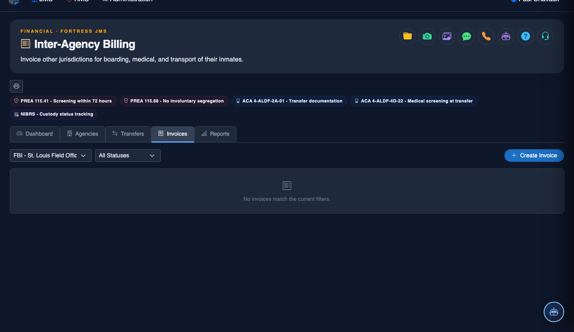The width and height of the screenshot is (574, 332).
Task: Click the green camera icon
Action: point(427,36)
